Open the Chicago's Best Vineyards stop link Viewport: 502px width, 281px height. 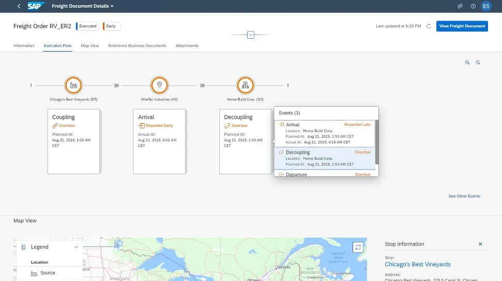point(418,264)
